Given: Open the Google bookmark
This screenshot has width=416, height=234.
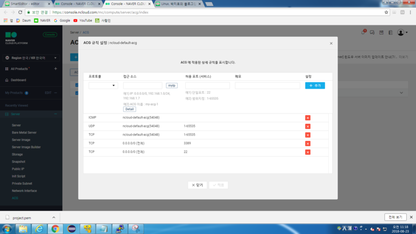Looking at the screenshot, I should pyautogui.click(x=62, y=20).
